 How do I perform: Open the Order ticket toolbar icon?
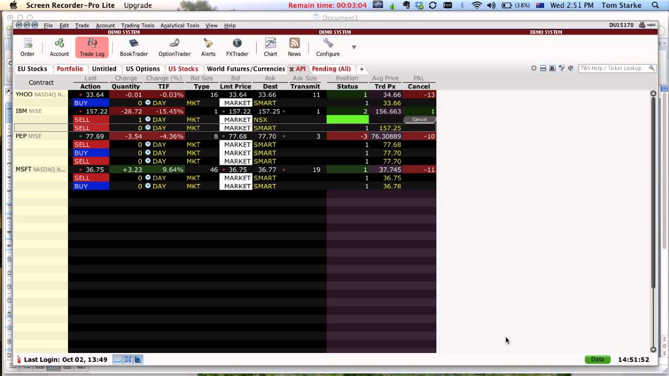pos(28,47)
